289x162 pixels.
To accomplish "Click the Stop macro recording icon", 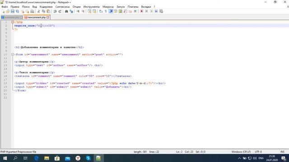I will [x=146, y=11].
